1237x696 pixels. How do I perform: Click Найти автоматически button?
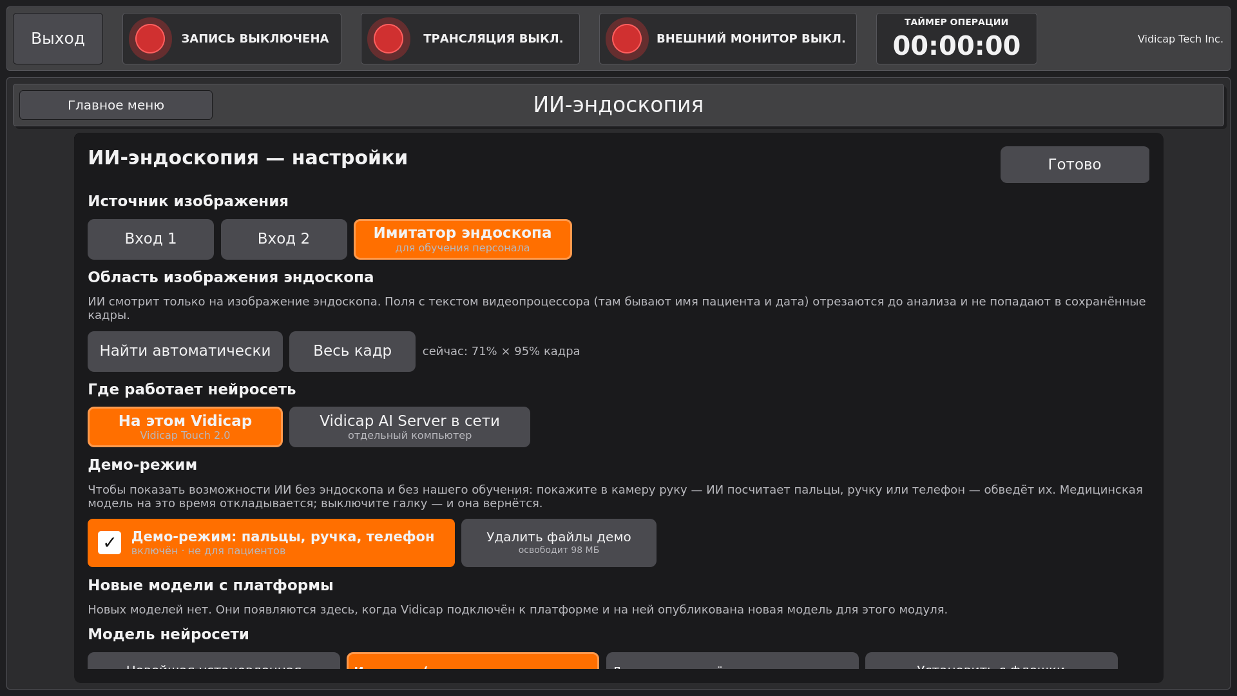point(185,351)
